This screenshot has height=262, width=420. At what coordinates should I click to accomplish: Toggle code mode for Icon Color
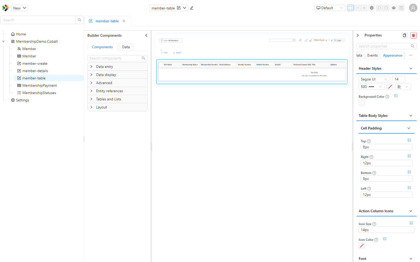pyautogui.click(x=385, y=239)
